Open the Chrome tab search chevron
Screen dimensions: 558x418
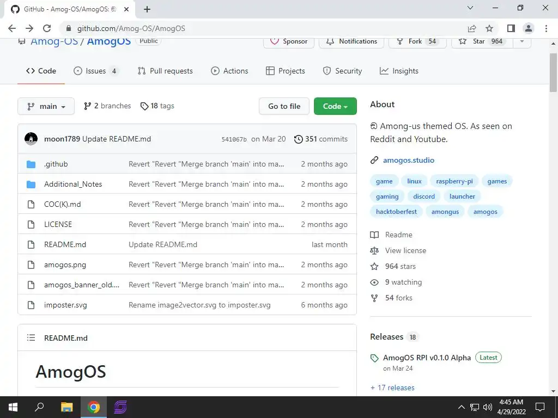(470, 8)
